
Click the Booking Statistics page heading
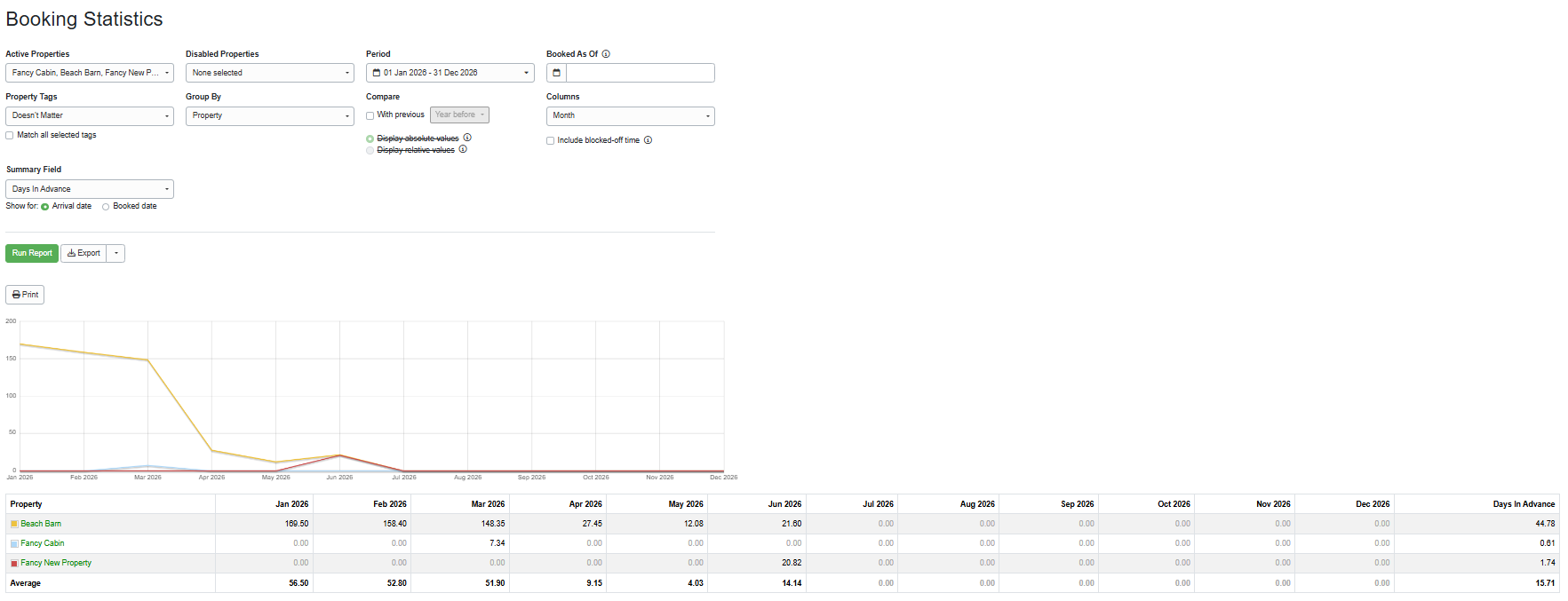pyautogui.click(x=84, y=20)
